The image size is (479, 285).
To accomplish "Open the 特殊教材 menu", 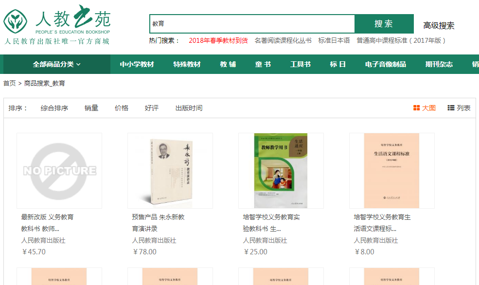I will pos(187,65).
